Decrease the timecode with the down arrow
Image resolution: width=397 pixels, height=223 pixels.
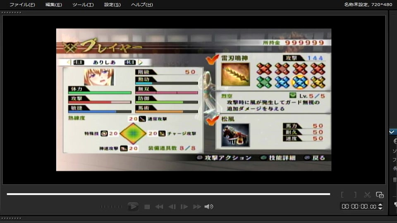click(380, 208)
